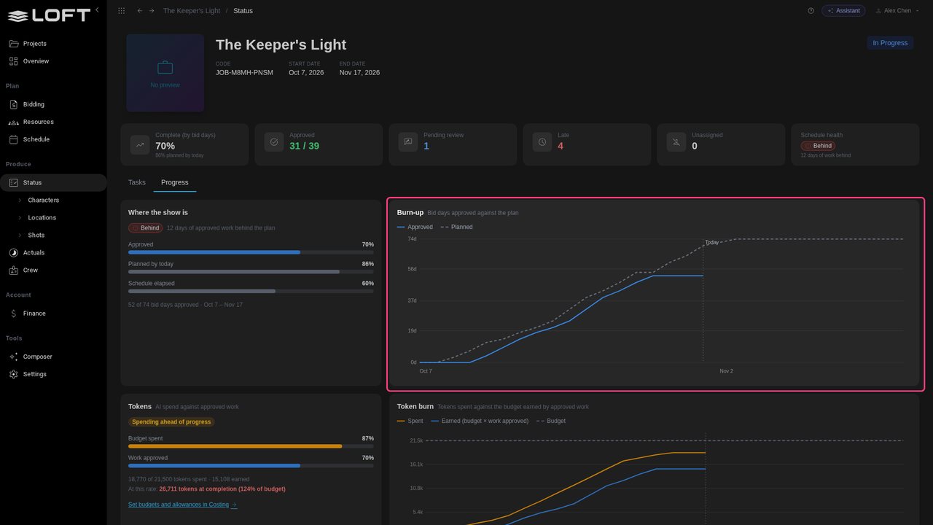Launch Composer sparkle icon in sidebar
This screenshot has height=525, width=933.
point(14,357)
